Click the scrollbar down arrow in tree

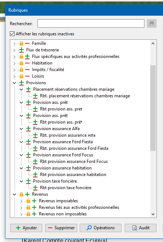[x=153, y=214]
